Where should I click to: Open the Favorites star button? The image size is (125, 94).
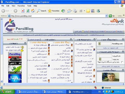[54, 11]
